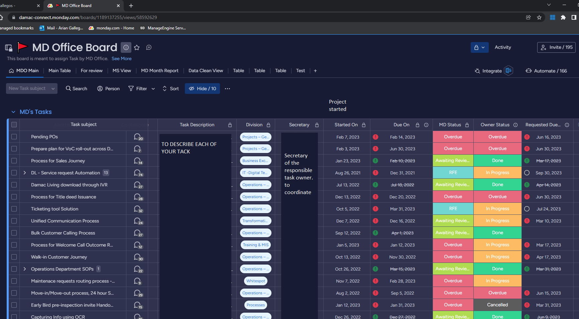Viewport: 579px width, 319px height.
Task: Click Outlook integration icon
Action: point(508,71)
